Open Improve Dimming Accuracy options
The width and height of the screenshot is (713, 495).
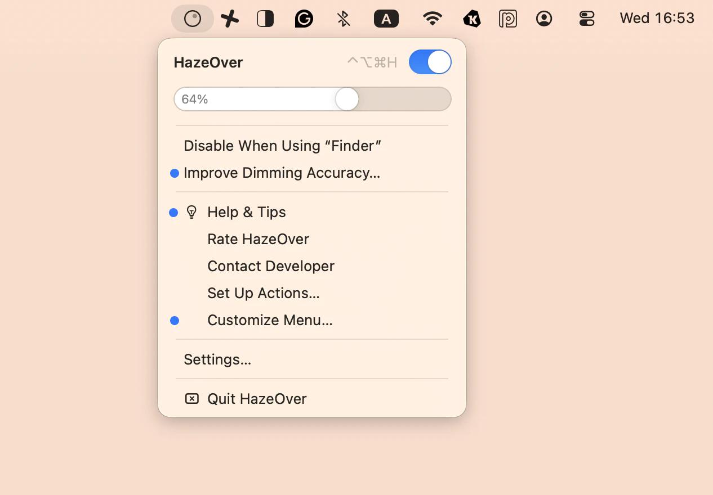[x=282, y=173]
